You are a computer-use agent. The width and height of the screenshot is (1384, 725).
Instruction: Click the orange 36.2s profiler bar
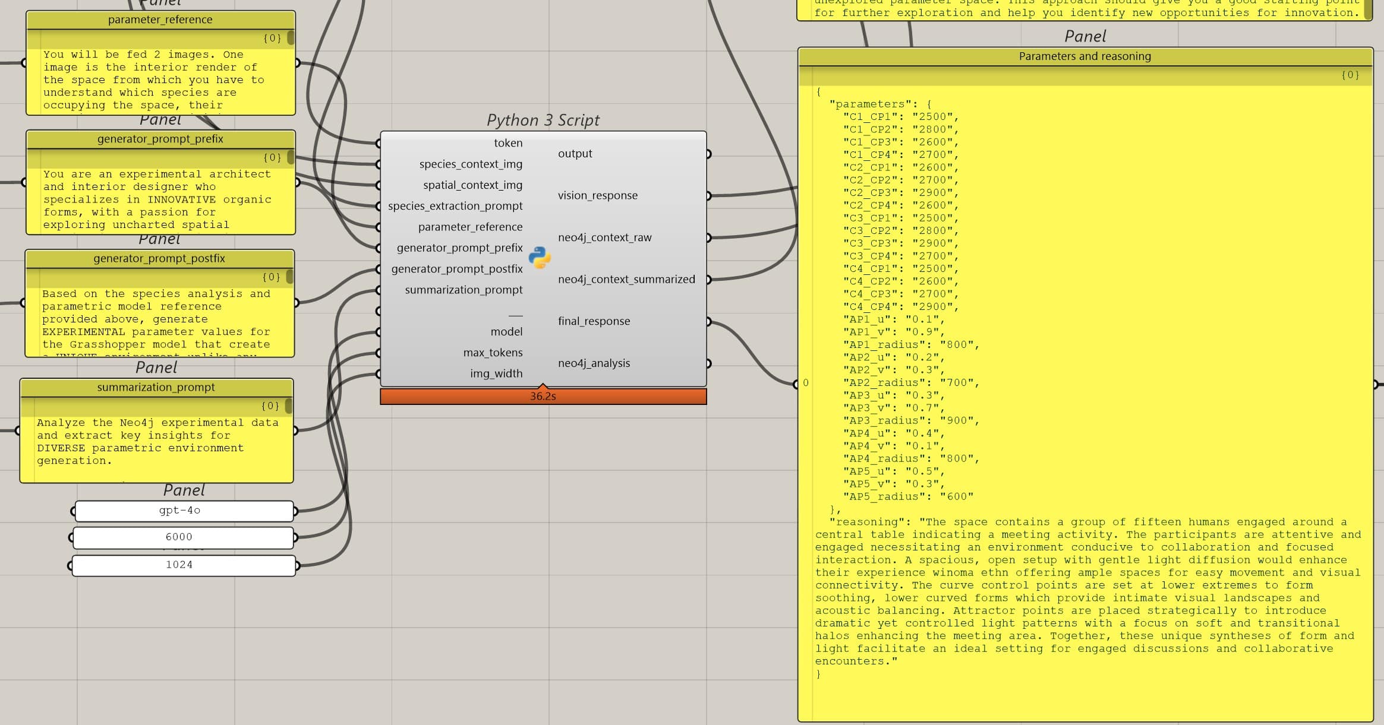point(543,396)
